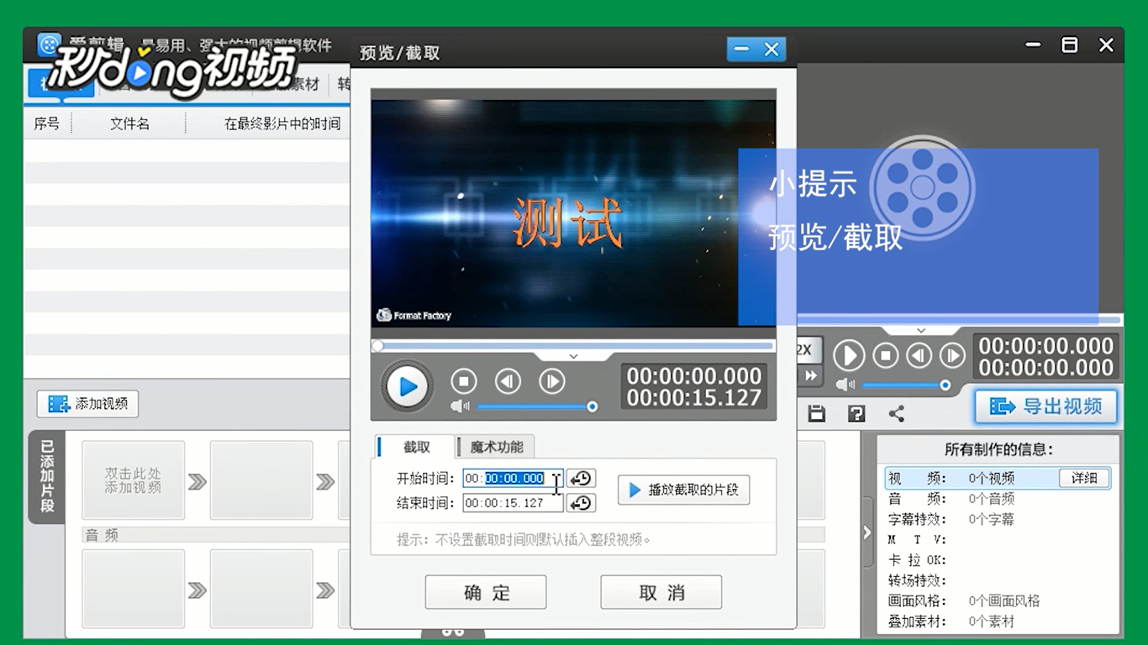The image size is (1148, 645).
Task: Click the clock icon beside 开始时间
Action: [x=580, y=478]
